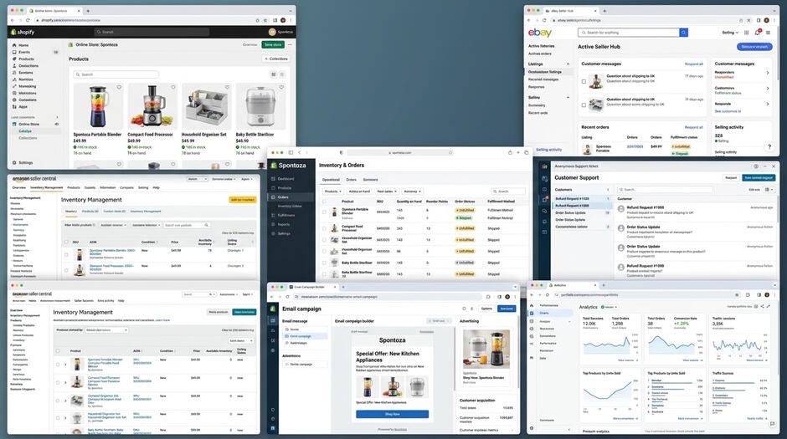The width and height of the screenshot is (787, 439).
Task: Open the eBay apps grid icon
Action: coord(746,33)
